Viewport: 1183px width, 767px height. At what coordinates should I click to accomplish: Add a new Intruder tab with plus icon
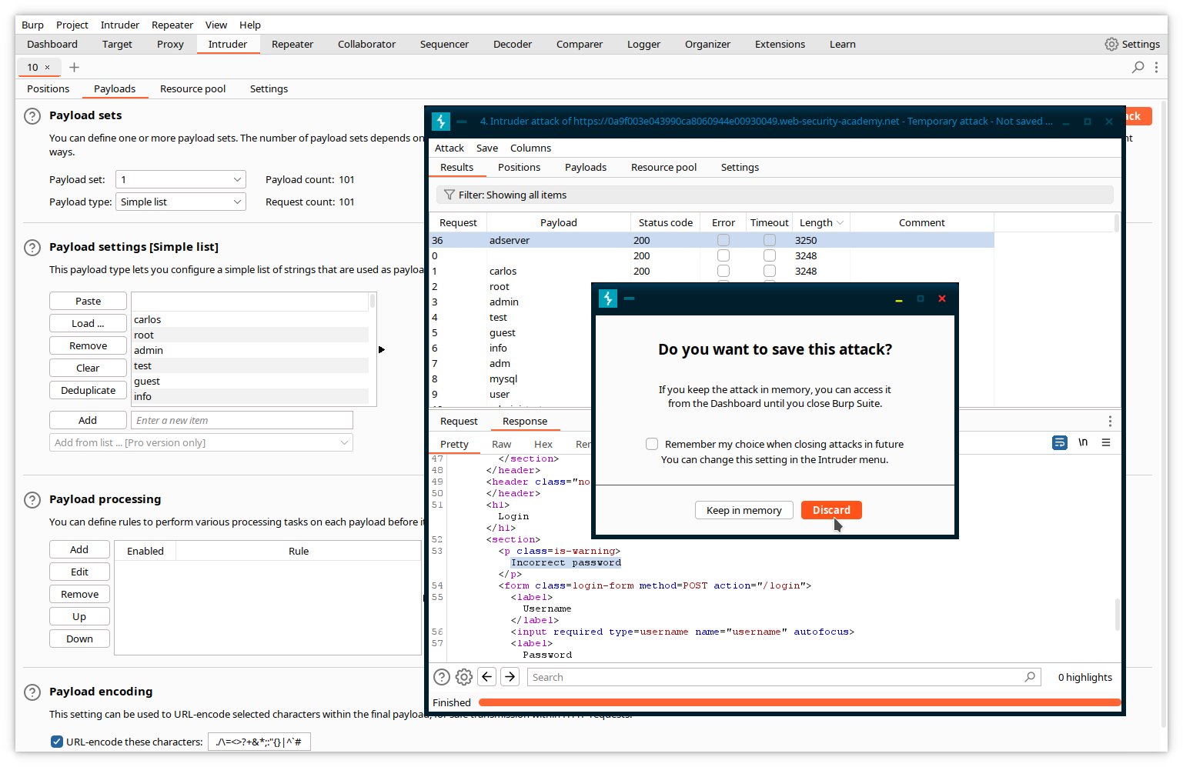pos(75,68)
